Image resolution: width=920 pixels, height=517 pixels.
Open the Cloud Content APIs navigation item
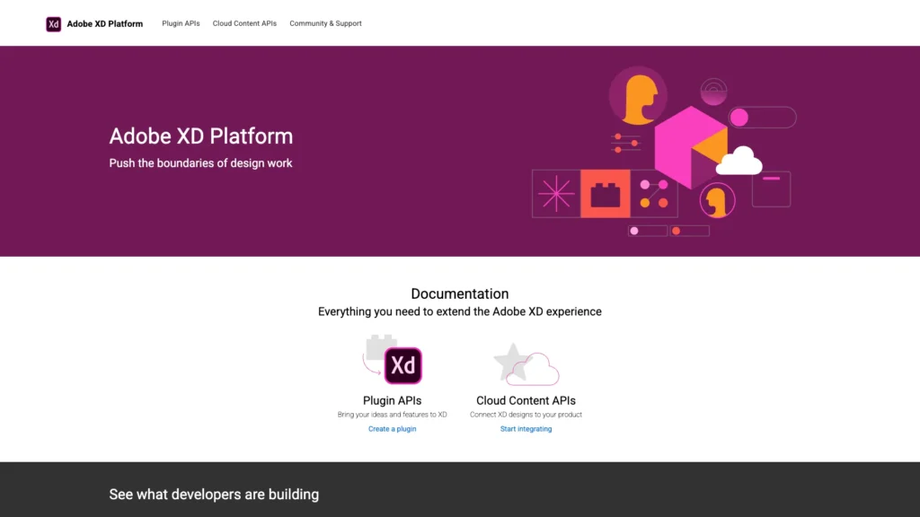click(244, 23)
